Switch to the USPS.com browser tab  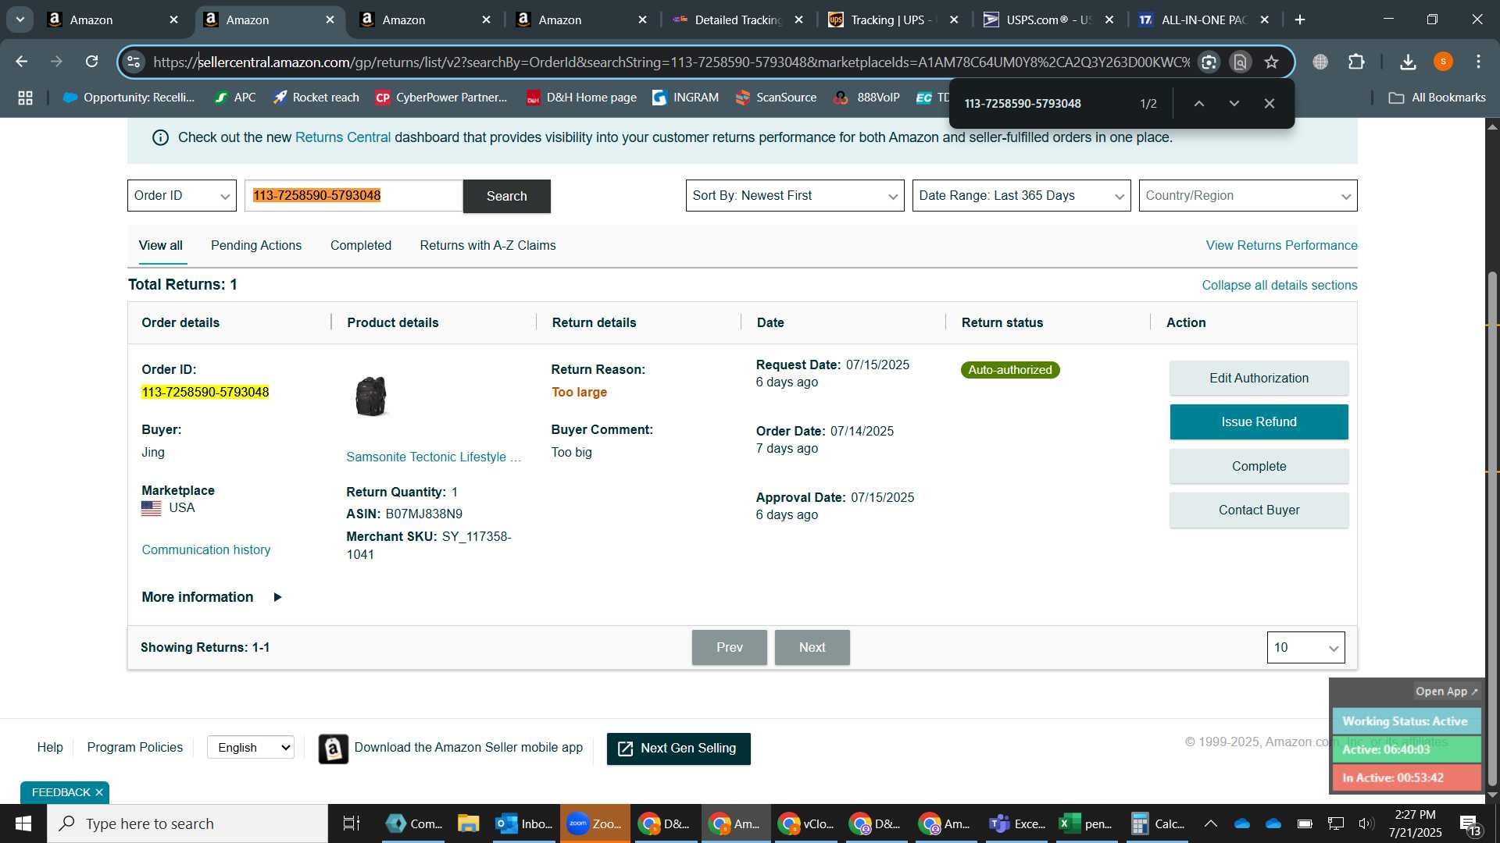(x=1049, y=20)
